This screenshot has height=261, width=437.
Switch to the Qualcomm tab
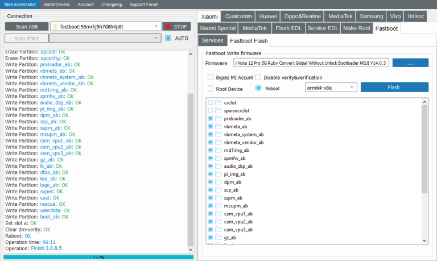(x=238, y=16)
